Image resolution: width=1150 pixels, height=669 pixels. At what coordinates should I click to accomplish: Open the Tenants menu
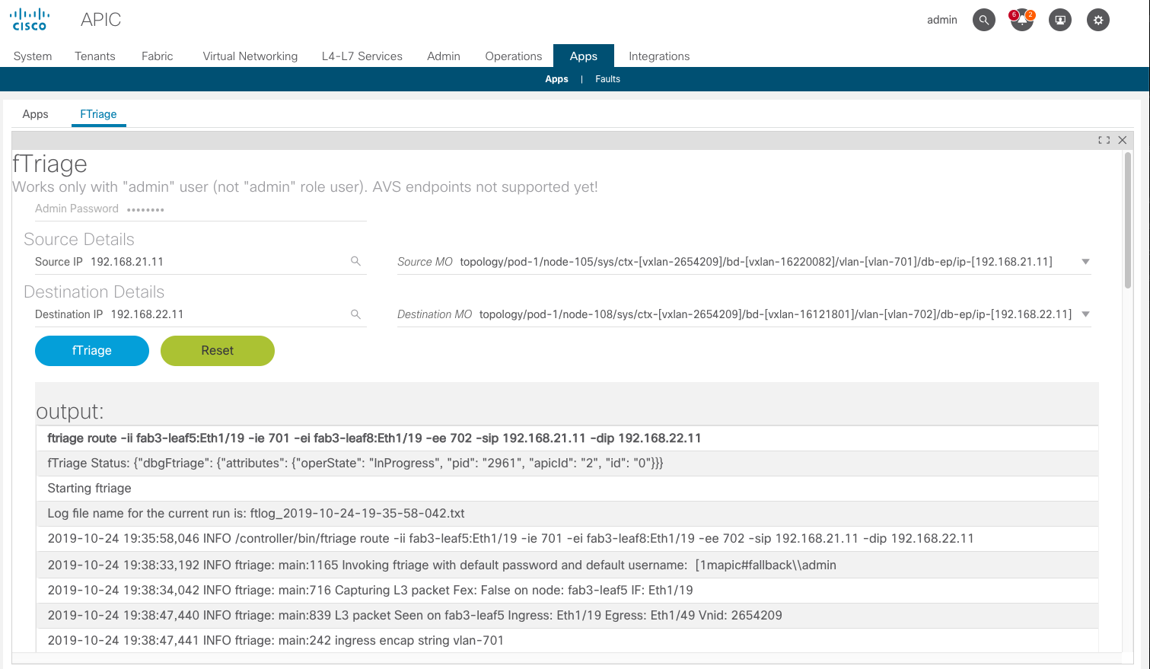pos(95,56)
